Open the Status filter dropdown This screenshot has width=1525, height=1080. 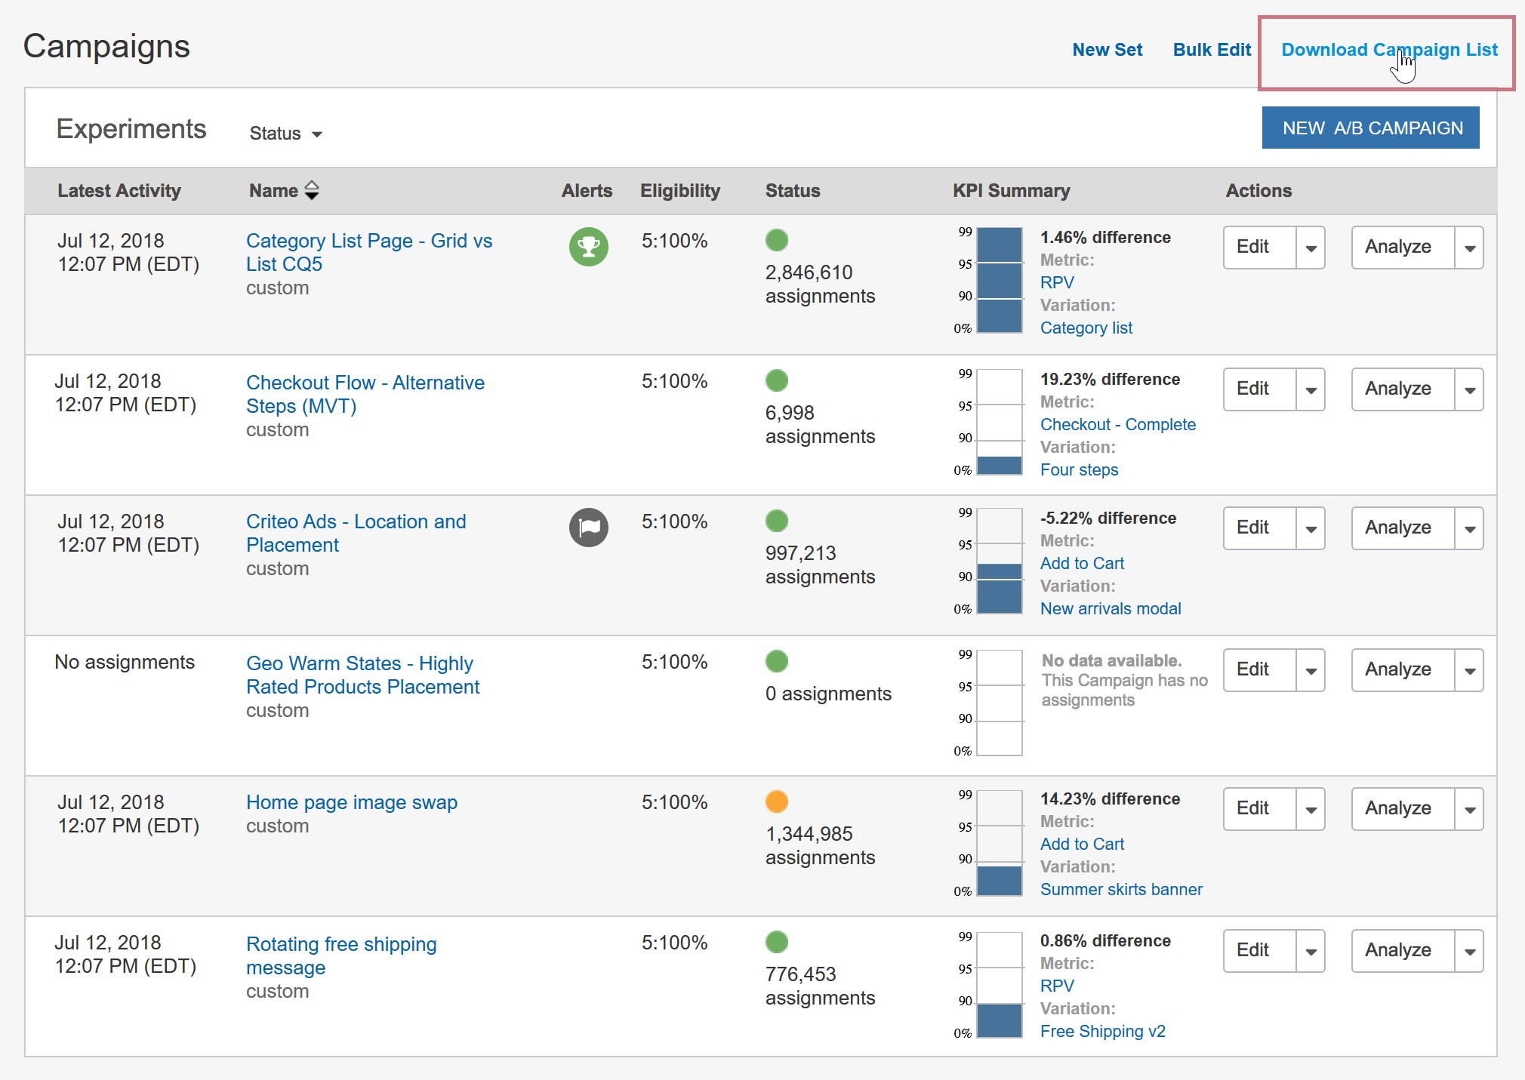(285, 134)
